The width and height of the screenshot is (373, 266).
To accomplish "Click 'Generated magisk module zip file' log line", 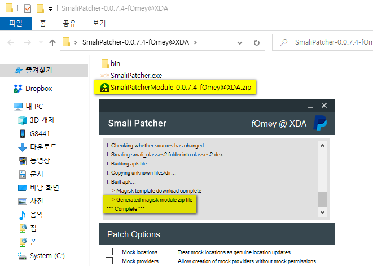I will point(150,200).
